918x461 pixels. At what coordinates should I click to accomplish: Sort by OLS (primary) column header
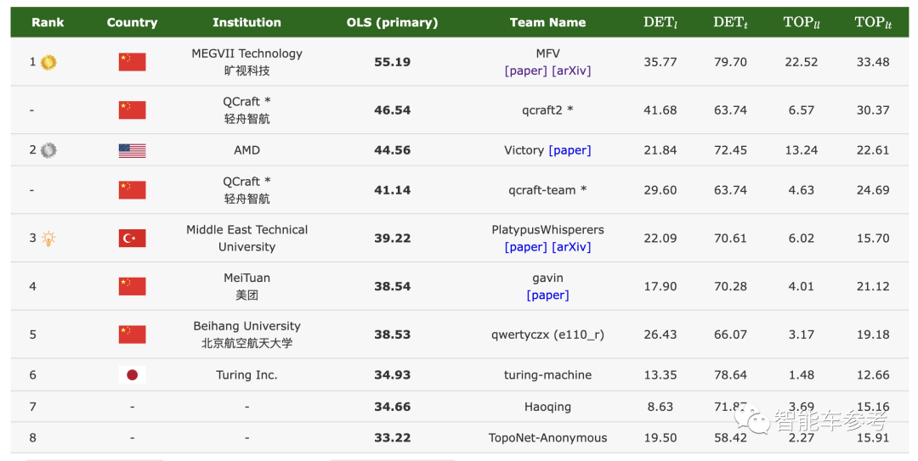(392, 22)
